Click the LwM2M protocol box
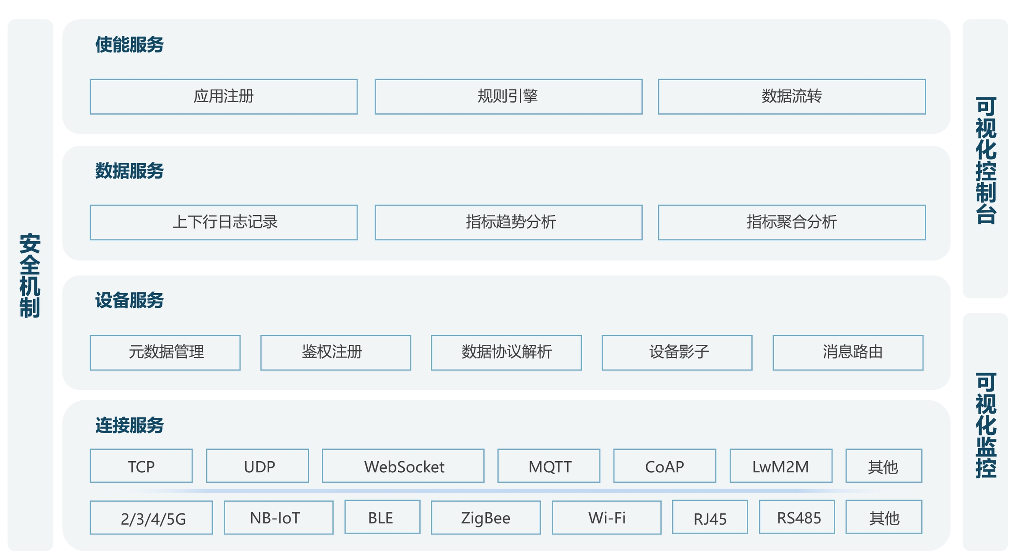 click(780, 466)
